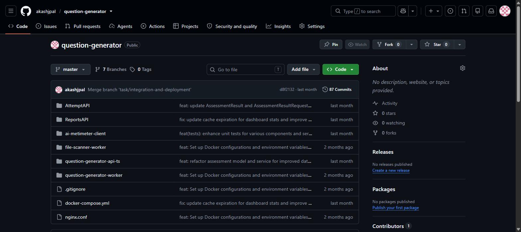Open the repository Settings tab

click(312, 26)
